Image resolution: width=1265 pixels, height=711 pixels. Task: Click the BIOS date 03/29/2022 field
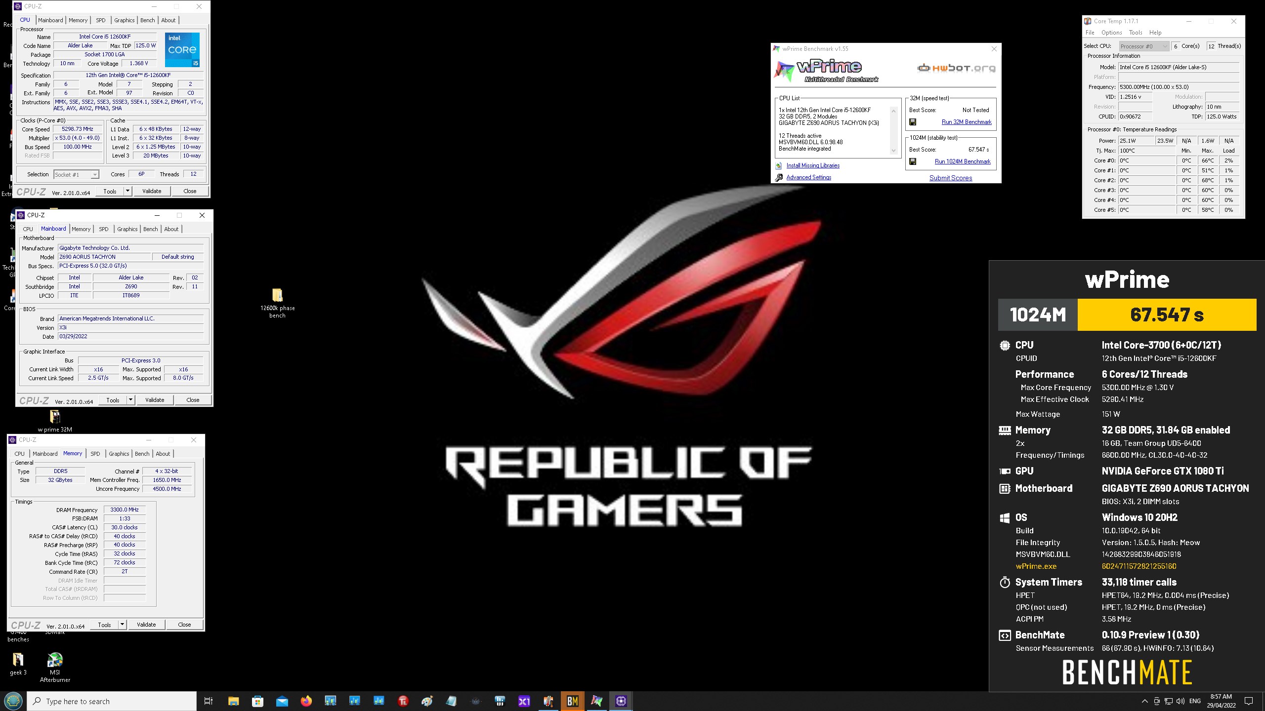coord(130,336)
